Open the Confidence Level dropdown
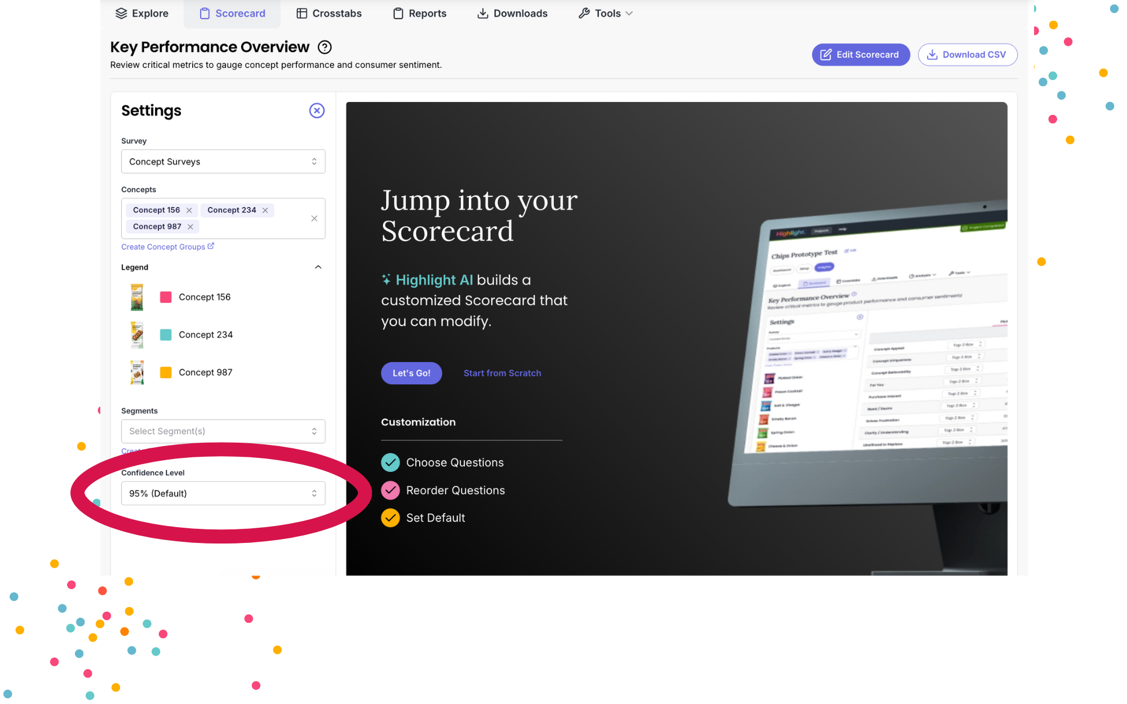 pyautogui.click(x=223, y=493)
